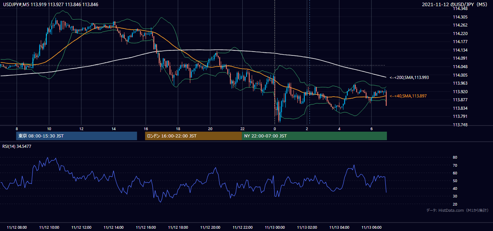Click the Tokyo 08:00-15:30 JST session bar
This screenshot has height=231, width=493.
[x=77, y=136]
